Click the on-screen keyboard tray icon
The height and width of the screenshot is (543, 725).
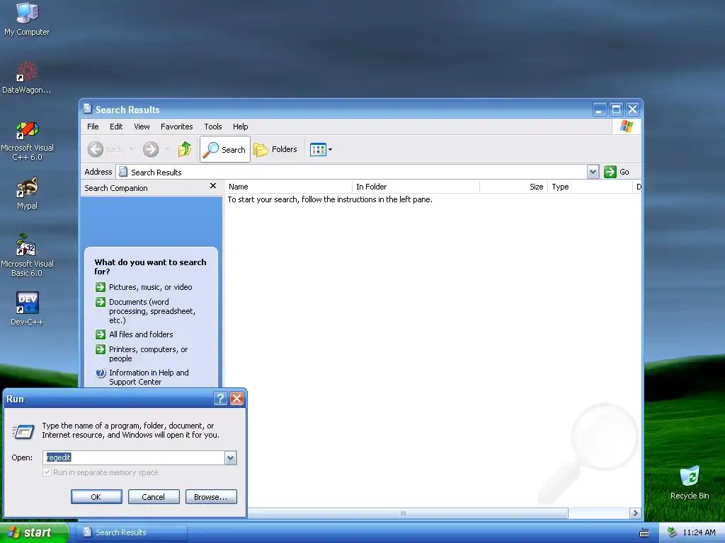(x=644, y=533)
